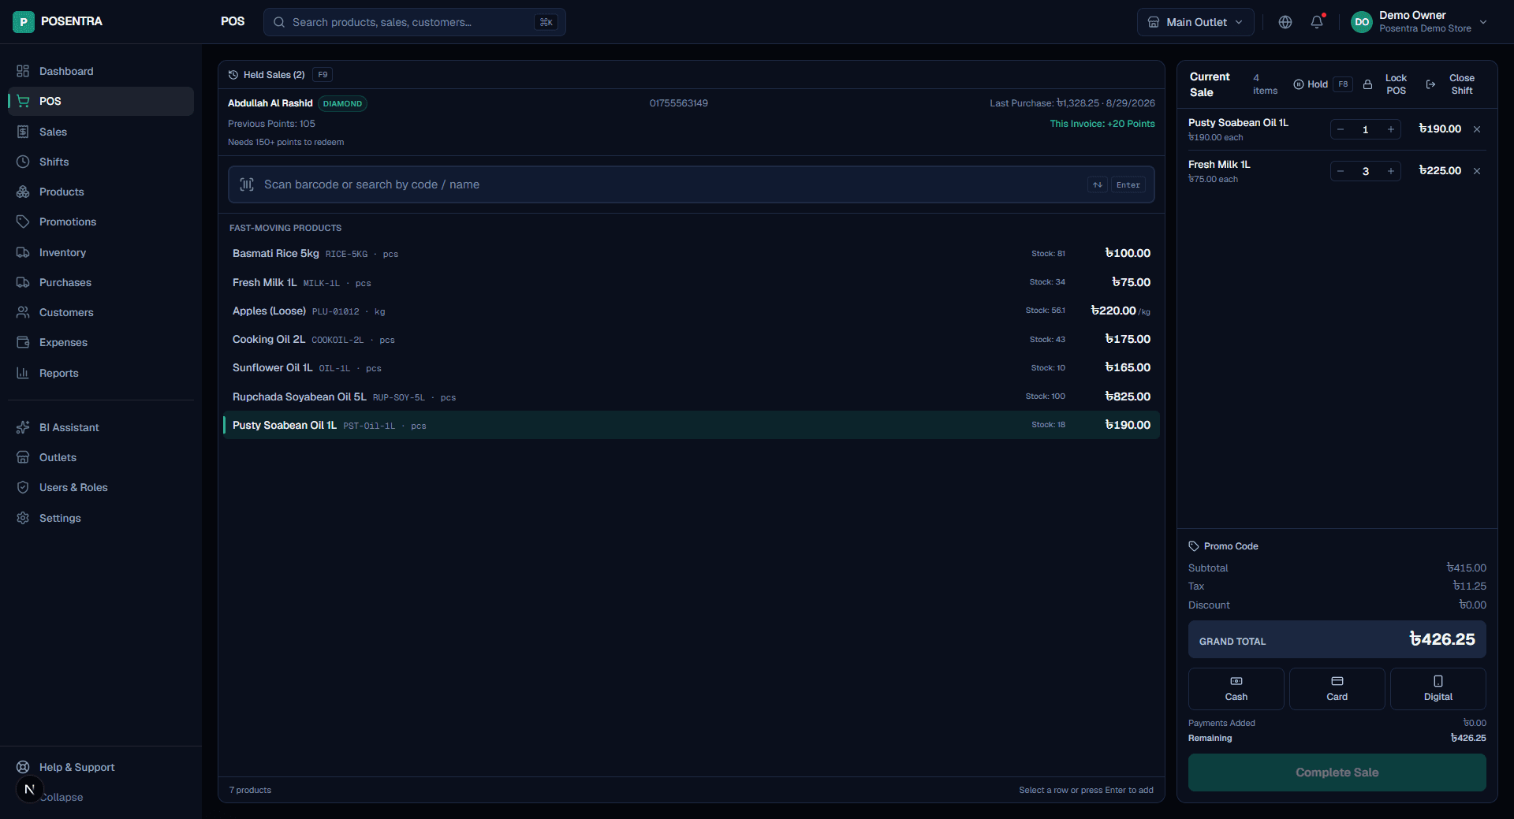
Task: Click the barcode scanner icon
Action: pos(247,184)
